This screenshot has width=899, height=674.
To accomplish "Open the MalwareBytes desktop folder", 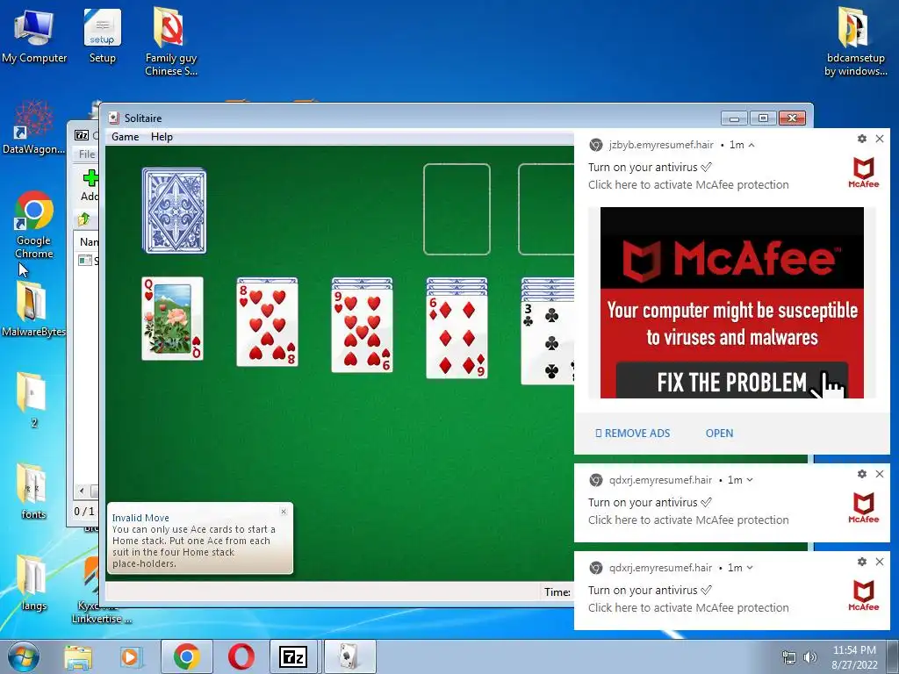I will pyautogui.click(x=33, y=310).
